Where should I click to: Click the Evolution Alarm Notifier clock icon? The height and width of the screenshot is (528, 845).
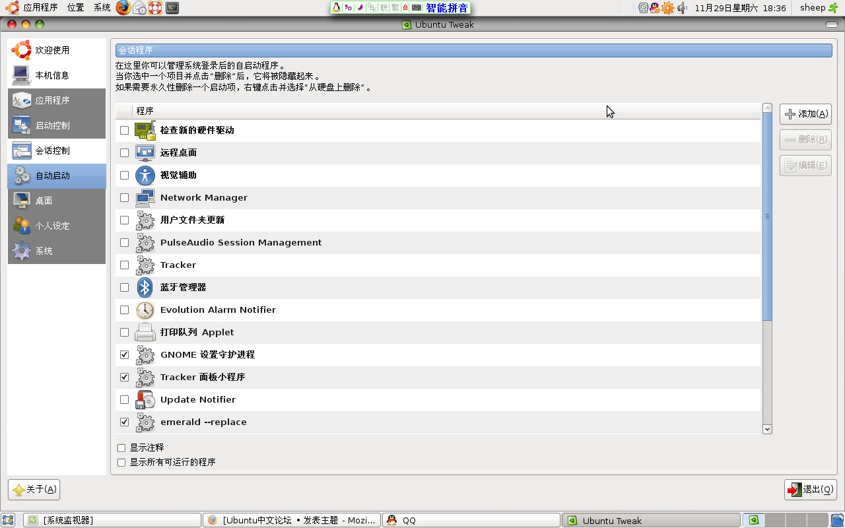[x=145, y=310]
